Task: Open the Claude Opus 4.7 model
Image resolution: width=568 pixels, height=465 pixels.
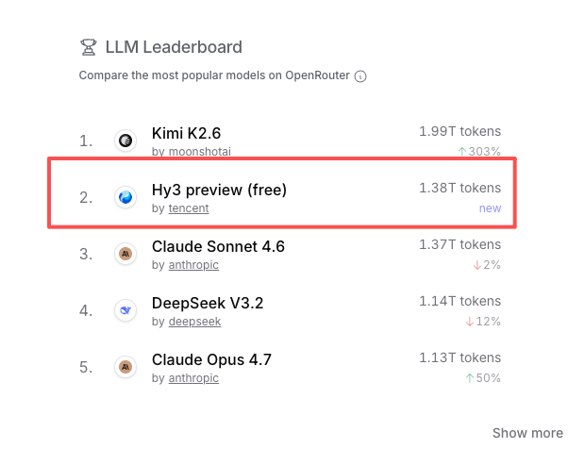Action: [211, 359]
